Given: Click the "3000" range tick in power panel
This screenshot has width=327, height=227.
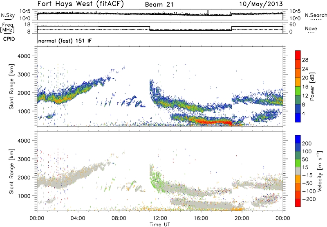Looking at the screenshot, I should pos(24,75).
